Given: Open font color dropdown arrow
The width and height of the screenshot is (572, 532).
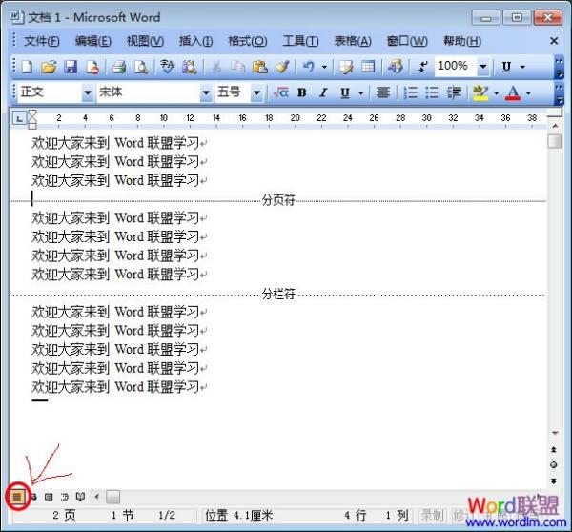Looking at the screenshot, I should [x=528, y=92].
